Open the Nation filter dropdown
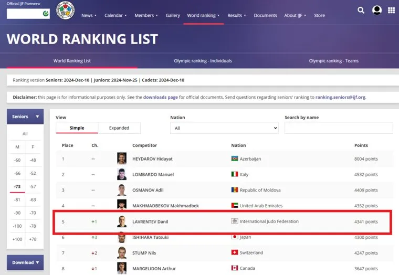Viewport: 399px width, 275px height. pyautogui.click(x=224, y=128)
